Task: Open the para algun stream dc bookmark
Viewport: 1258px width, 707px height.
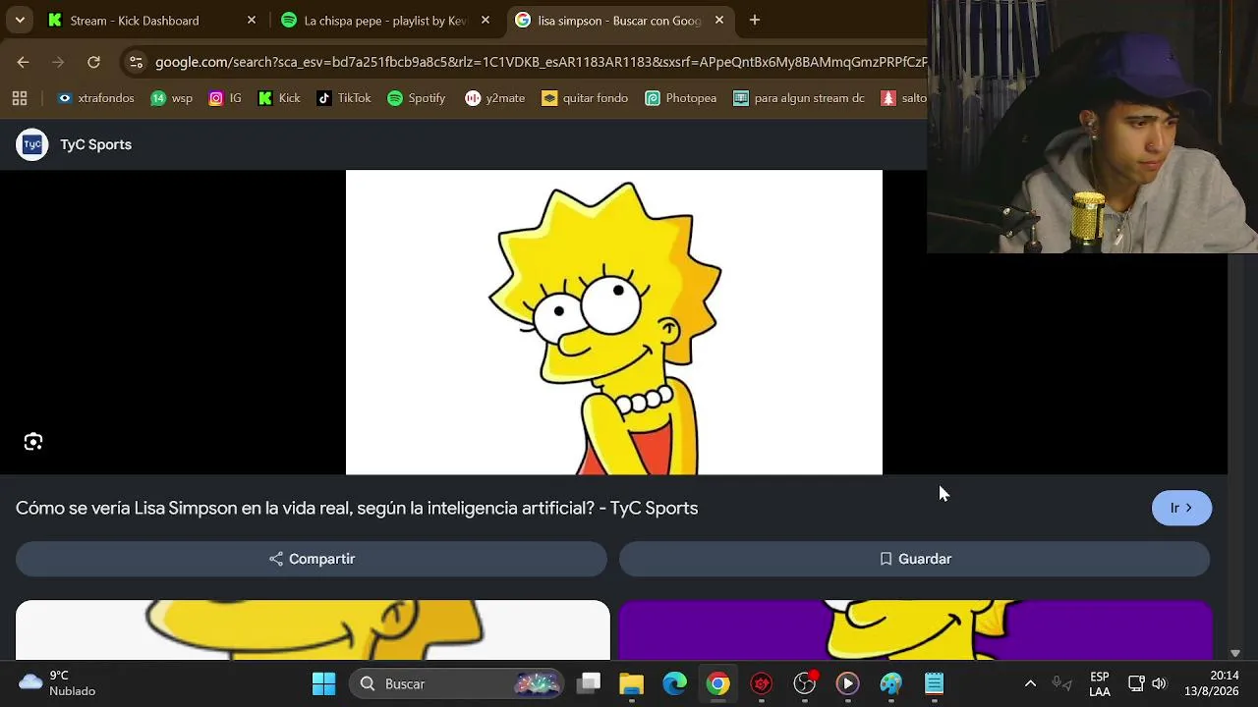Action: (x=798, y=98)
